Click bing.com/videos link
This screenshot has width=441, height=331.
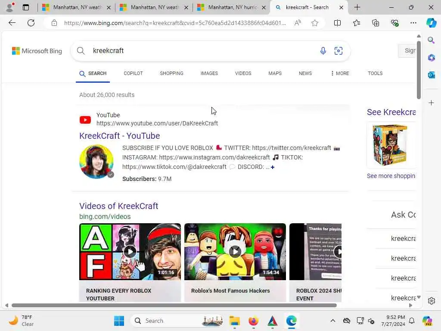click(x=105, y=216)
